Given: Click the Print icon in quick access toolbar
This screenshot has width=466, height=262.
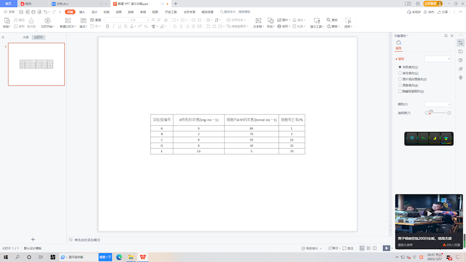Looking at the screenshot, I should 33,12.
